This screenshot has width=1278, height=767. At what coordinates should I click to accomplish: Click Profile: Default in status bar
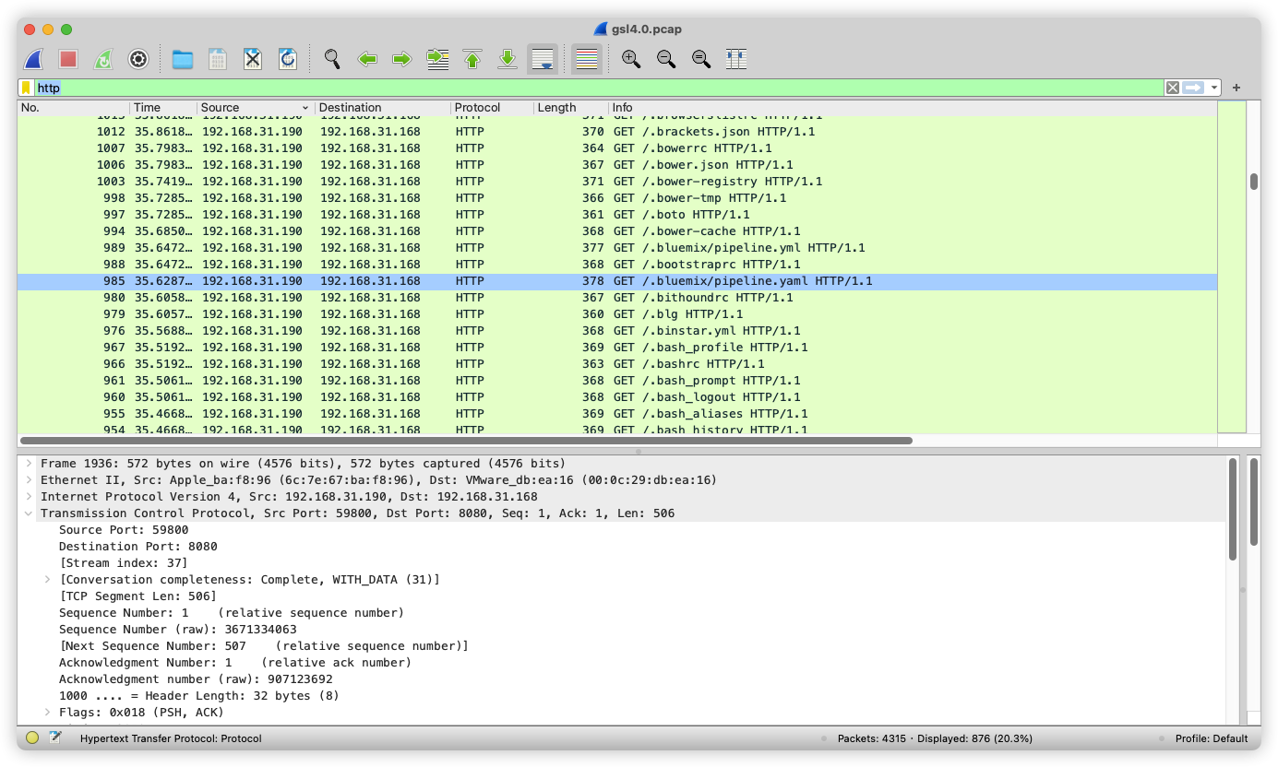[1211, 738]
